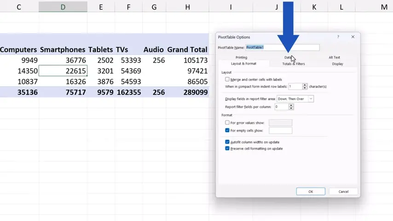Uncheck For empty cells show
Viewport: 393px width, 221px height.
click(227, 130)
